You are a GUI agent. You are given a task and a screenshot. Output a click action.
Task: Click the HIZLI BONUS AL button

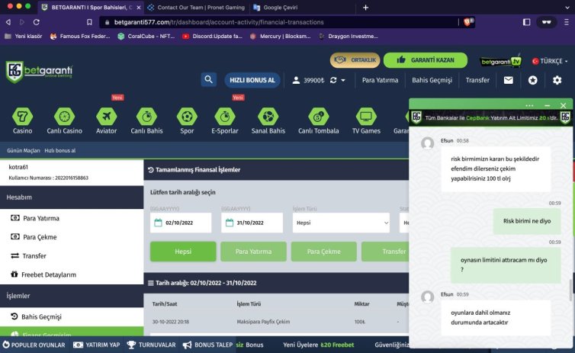[252, 80]
